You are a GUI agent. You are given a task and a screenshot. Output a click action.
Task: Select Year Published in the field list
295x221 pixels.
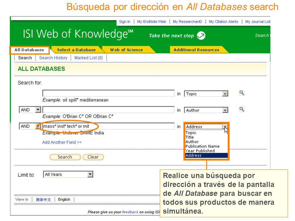coord(200,151)
